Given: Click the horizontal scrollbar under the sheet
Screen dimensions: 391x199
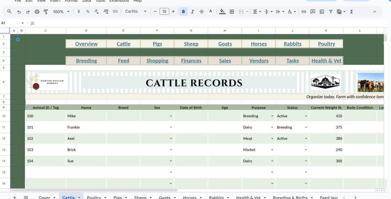Looking at the screenshot, I should (x=94, y=190).
